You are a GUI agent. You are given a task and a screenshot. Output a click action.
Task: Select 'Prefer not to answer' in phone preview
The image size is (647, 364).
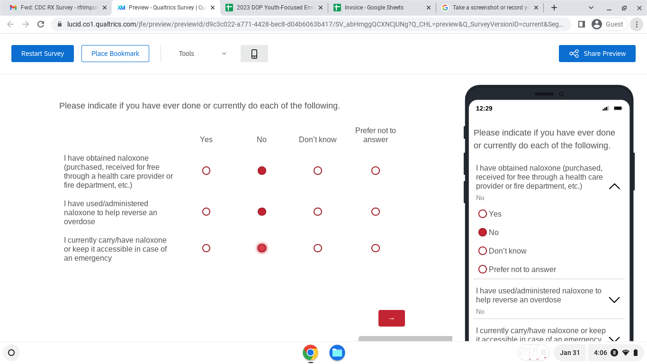pyautogui.click(x=483, y=269)
